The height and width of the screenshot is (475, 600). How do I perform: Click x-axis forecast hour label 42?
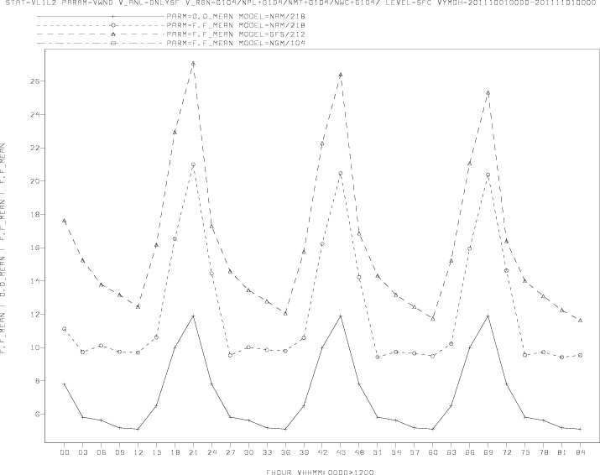pyautogui.click(x=322, y=452)
